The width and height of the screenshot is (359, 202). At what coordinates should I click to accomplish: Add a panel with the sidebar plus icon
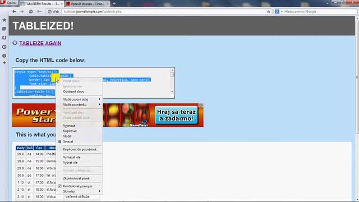click(x=4, y=63)
